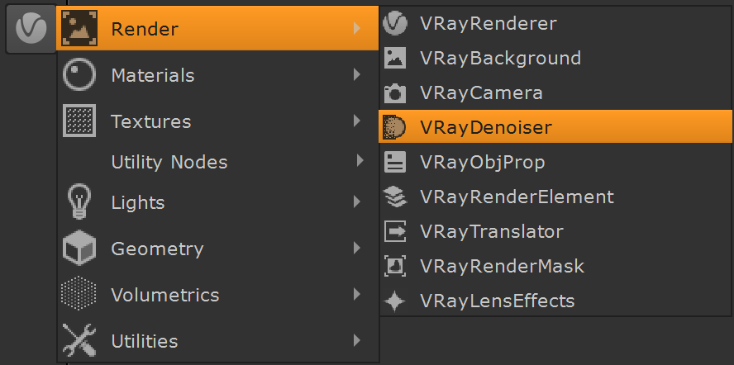Image resolution: width=734 pixels, height=365 pixels.
Task: Click the VRayObjProp list icon
Action: pos(395,163)
